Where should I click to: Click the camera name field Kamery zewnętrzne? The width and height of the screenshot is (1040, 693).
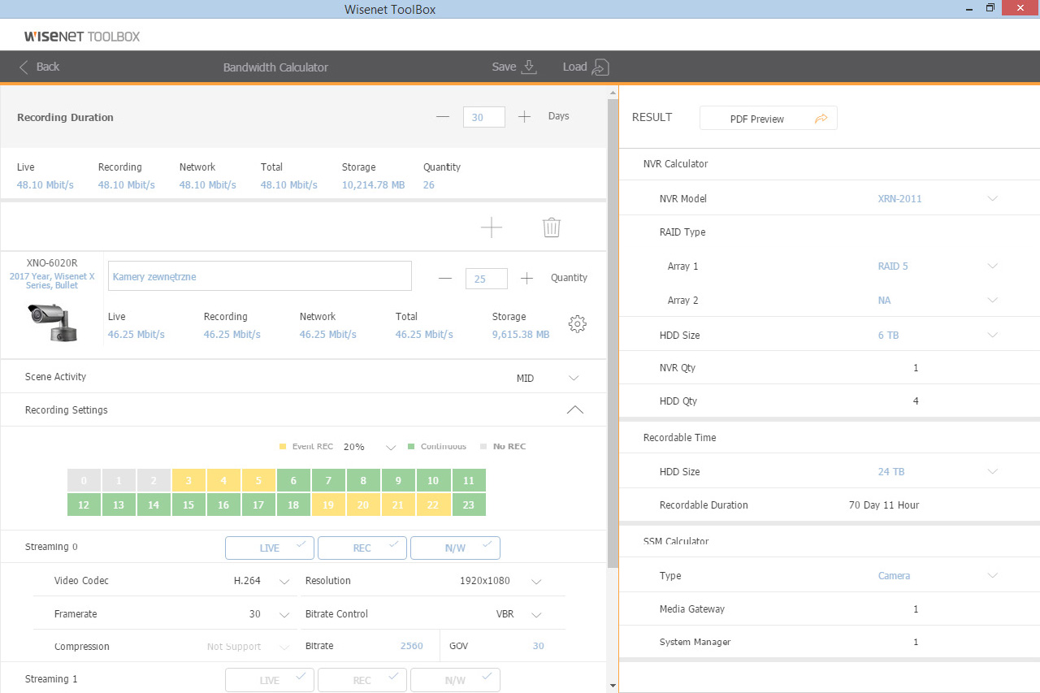tap(259, 276)
